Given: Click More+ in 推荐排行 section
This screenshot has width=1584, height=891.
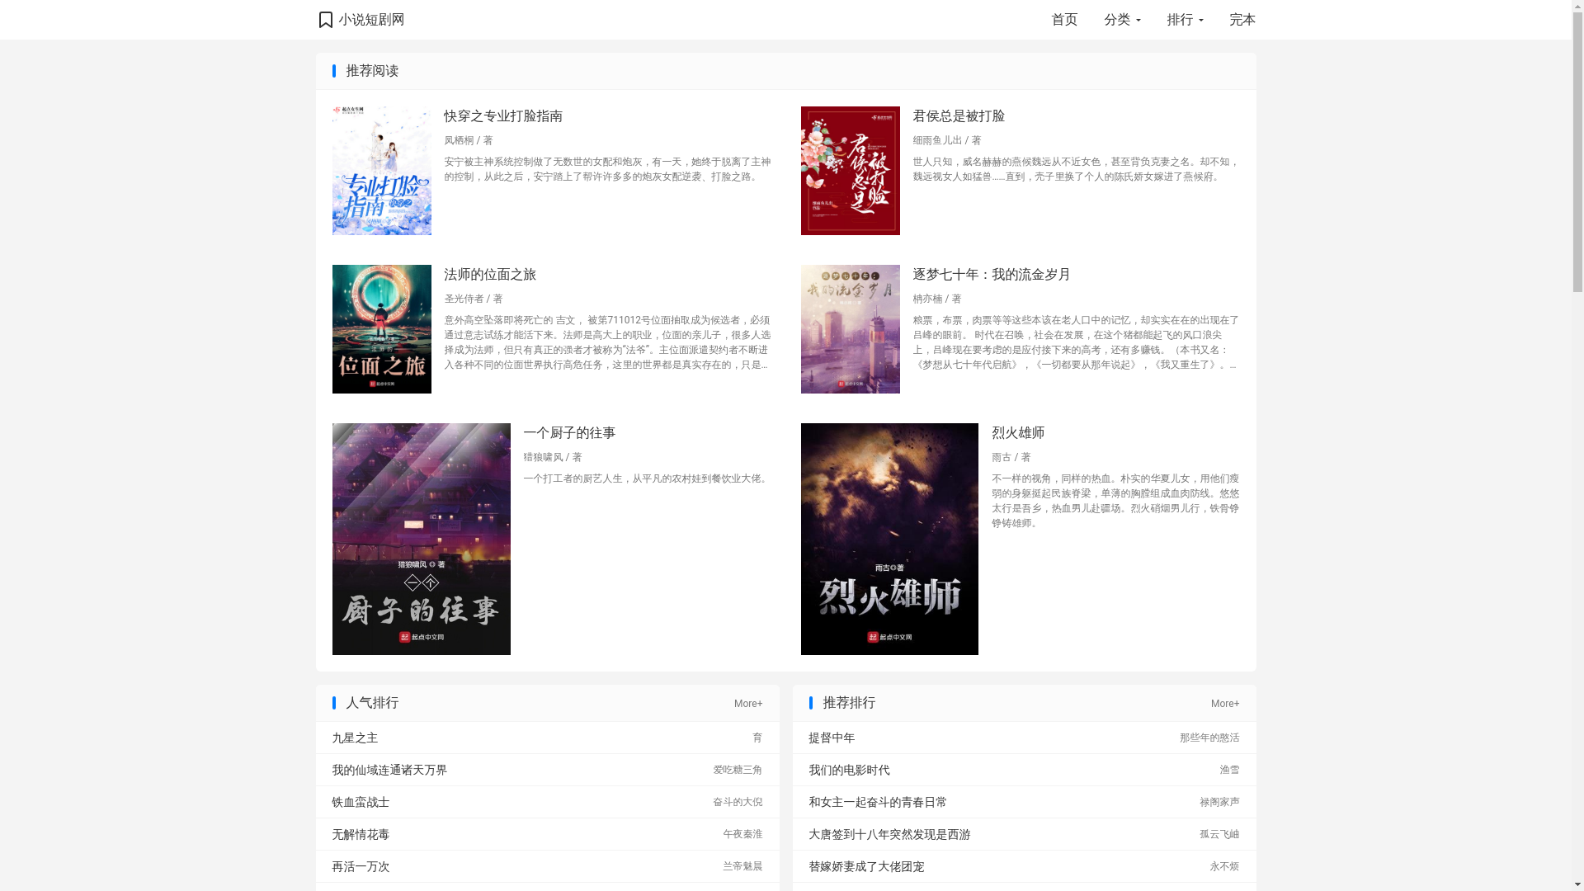Looking at the screenshot, I should click(x=1225, y=704).
